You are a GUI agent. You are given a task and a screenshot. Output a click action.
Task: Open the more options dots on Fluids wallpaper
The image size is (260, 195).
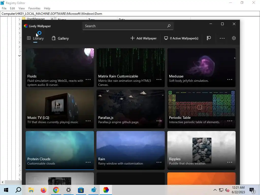pyautogui.click(x=88, y=79)
